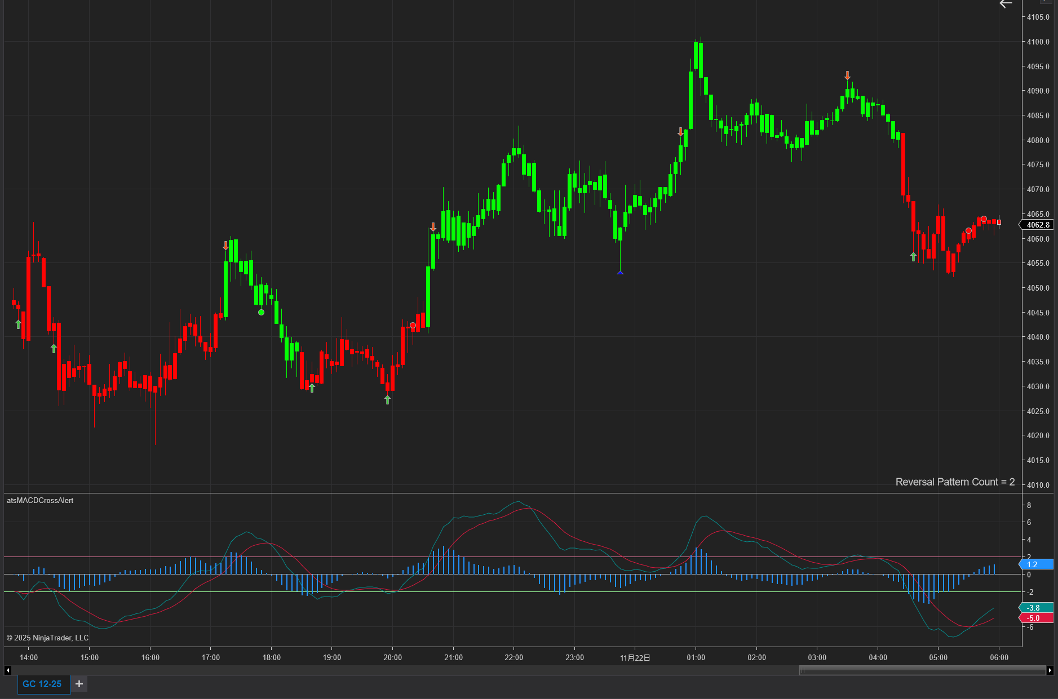Click the green up arrow after 04:30
This screenshot has width=1058, height=699.
(914, 257)
